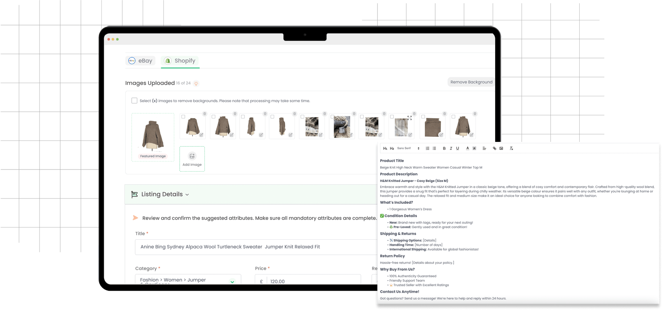The width and height of the screenshot is (662, 310).
Task: Edit the first small sweater image with pencil icon
Action: [x=201, y=135]
